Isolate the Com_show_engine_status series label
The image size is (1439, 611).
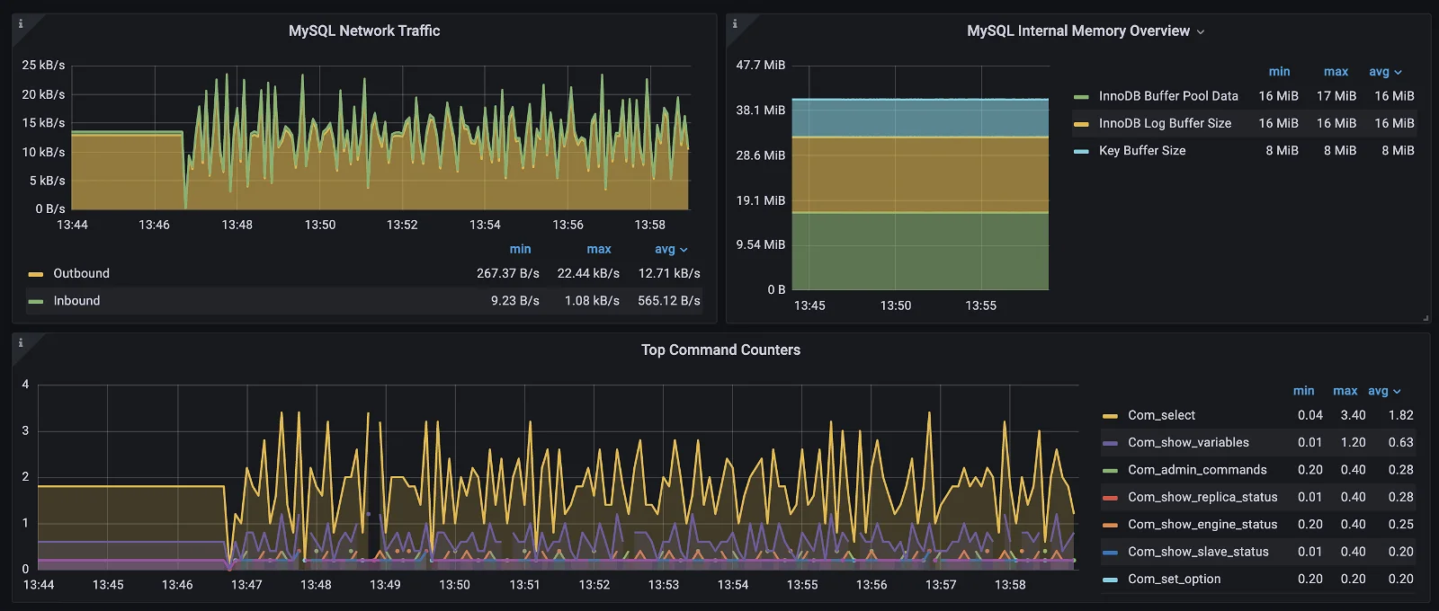[x=1202, y=524]
